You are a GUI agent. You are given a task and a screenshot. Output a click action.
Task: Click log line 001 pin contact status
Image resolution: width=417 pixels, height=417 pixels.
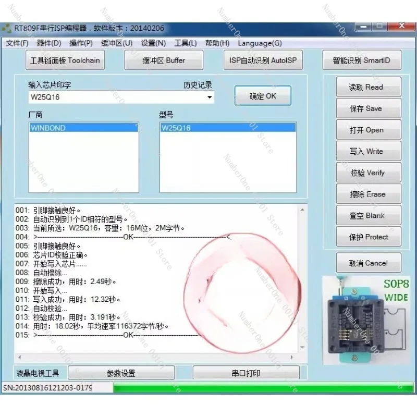click(48, 210)
